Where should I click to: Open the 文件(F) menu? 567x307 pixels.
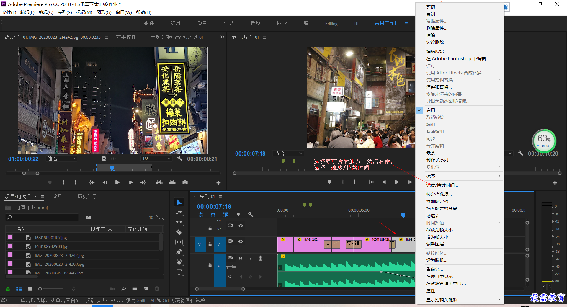tap(9, 12)
